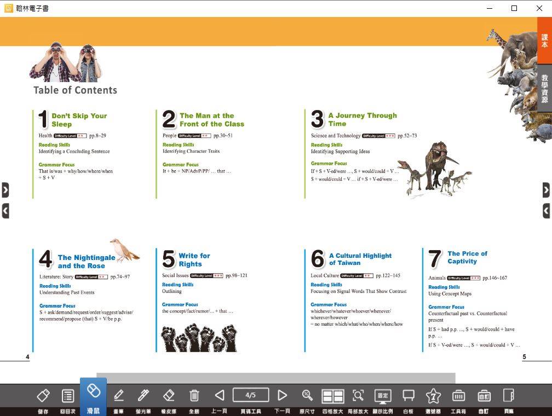The height and width of the screenshot is (416, 552).
Task: Open unit 2 "The Man at the Front of the Class"
Action: pyautogui.click(x=211, y=120)
